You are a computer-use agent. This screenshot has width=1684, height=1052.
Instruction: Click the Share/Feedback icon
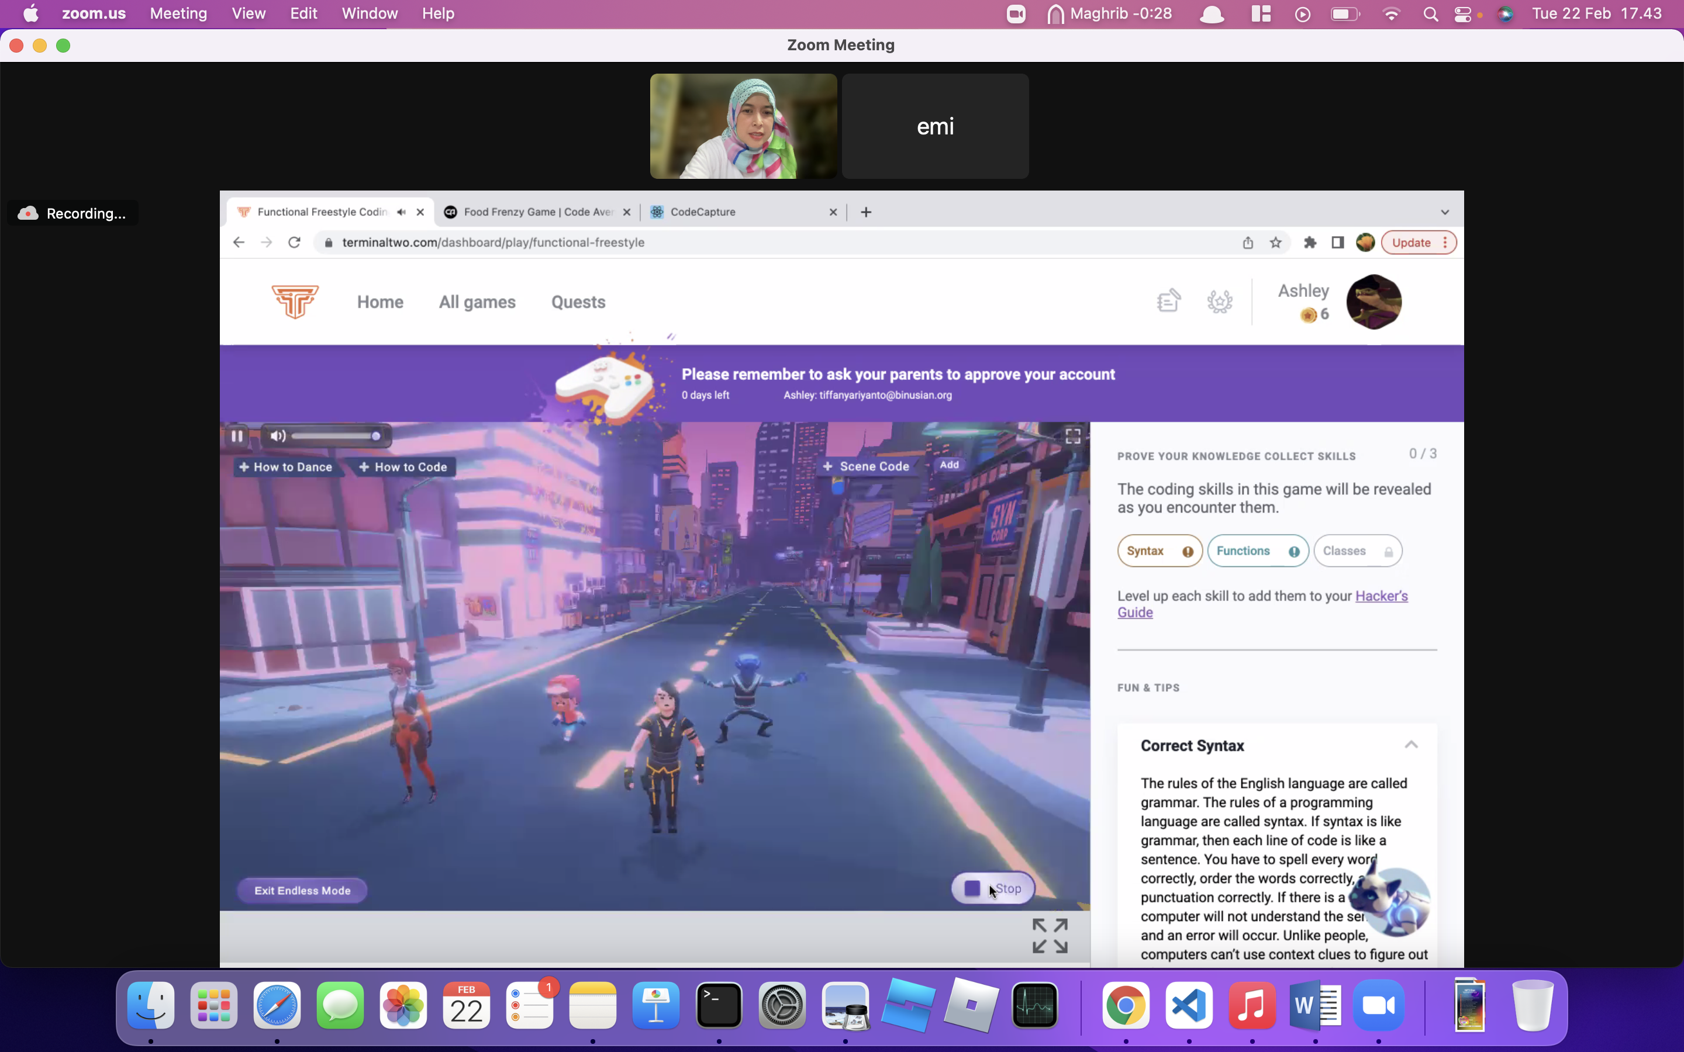tap(1169, 300)
